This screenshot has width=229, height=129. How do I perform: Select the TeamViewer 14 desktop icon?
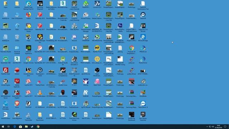click(x=143, y=104)
